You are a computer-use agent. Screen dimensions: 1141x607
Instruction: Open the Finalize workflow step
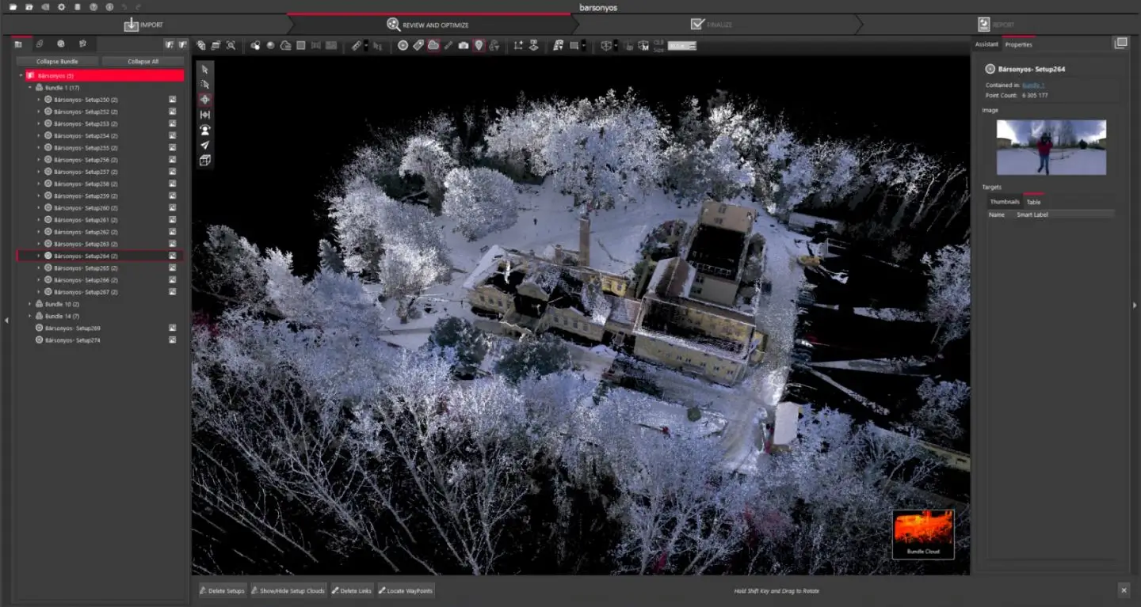(712, 25)
